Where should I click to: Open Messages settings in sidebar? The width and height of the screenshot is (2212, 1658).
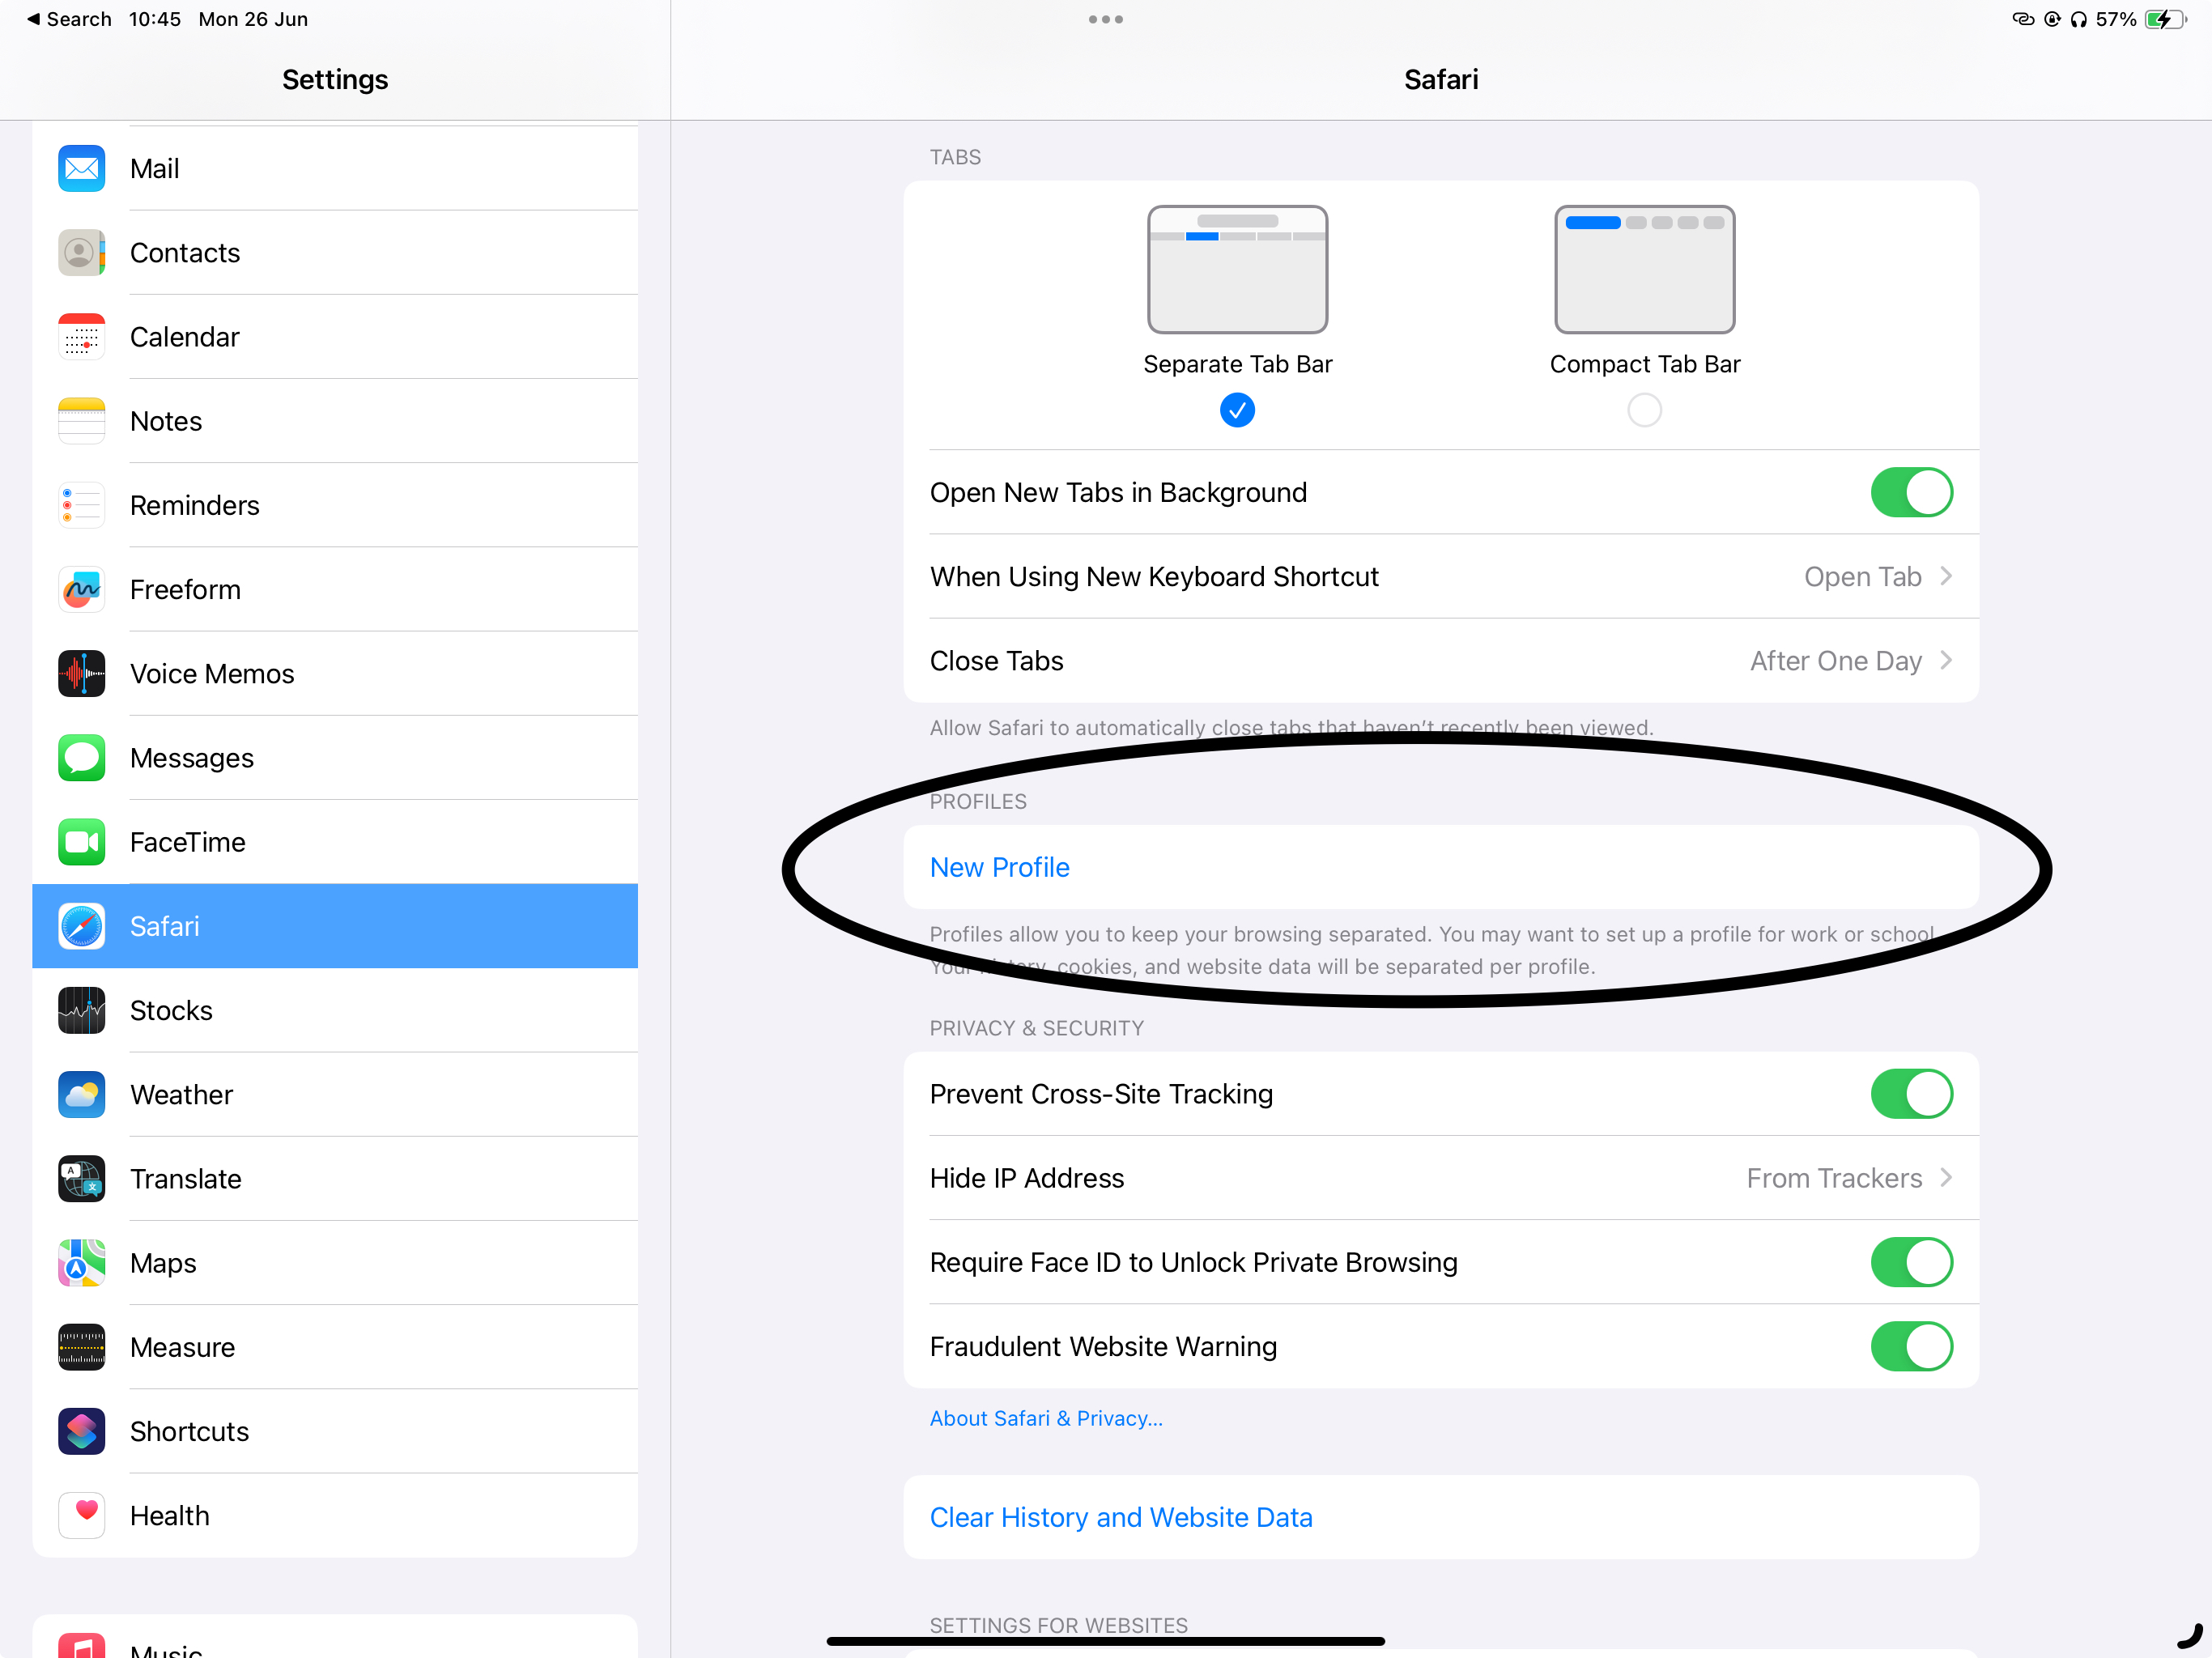(335, 758)
